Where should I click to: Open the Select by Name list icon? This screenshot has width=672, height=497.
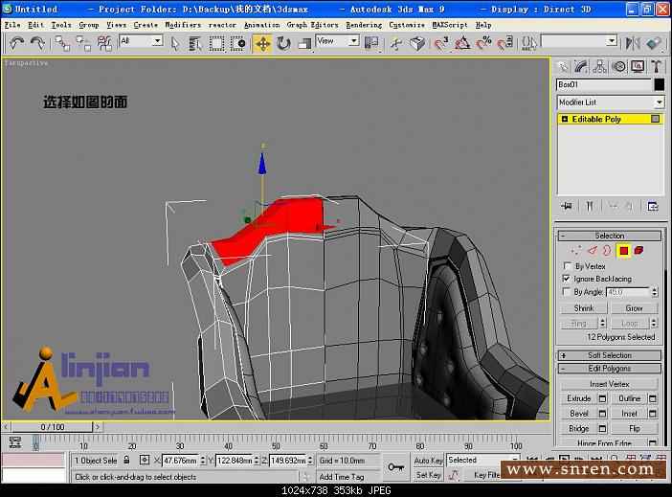point(195,43)
